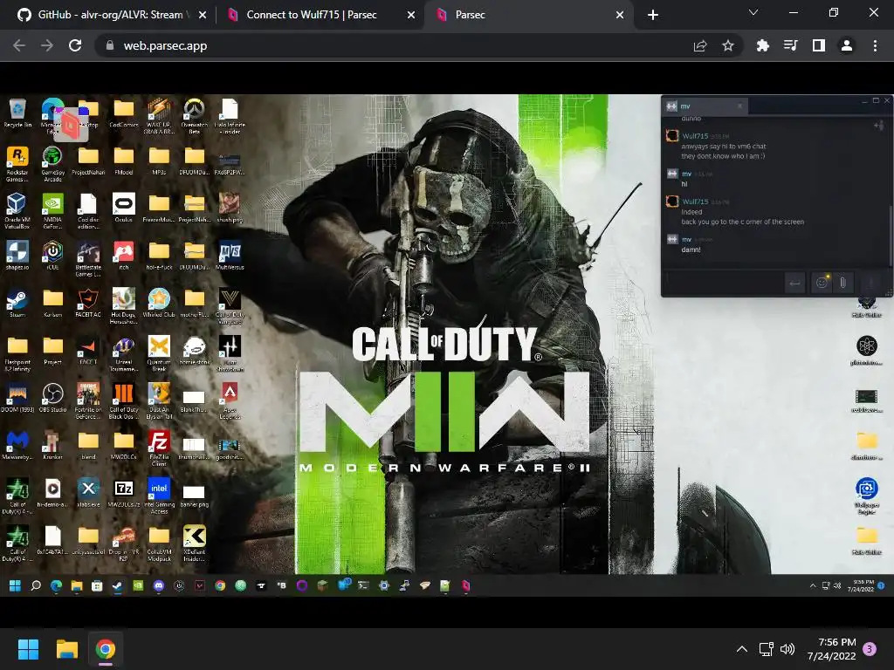Click the Steam chat scrollbar
Image resolution: width=894 pixels, height=670 pixels.
point(890,234)
